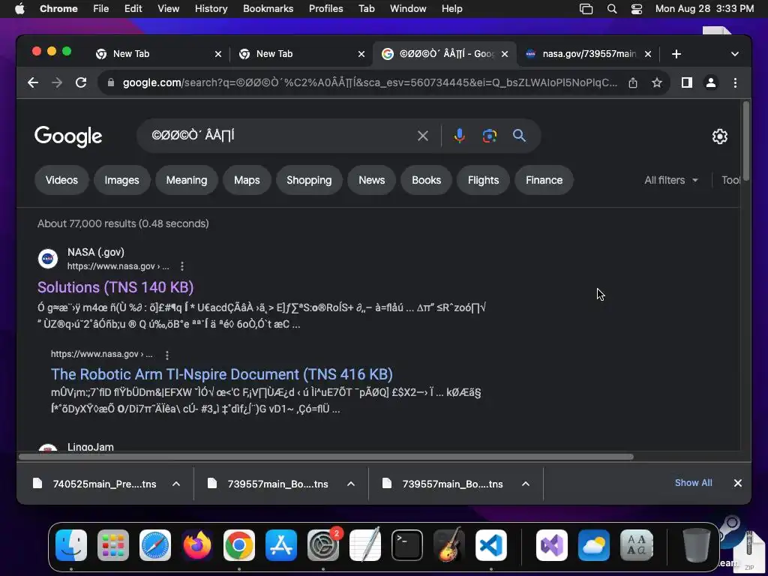Image resolution: width=768 pixels, height=576 pixels.
Task: Submit search with the magnifier icon
Action: [x=519, y=136]
